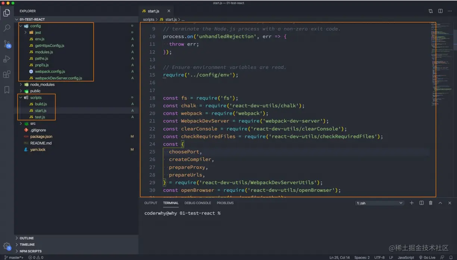Open editor More Actions ellipsis menu
The width and height of the screenshot is (457, 260).
[450, 11]
